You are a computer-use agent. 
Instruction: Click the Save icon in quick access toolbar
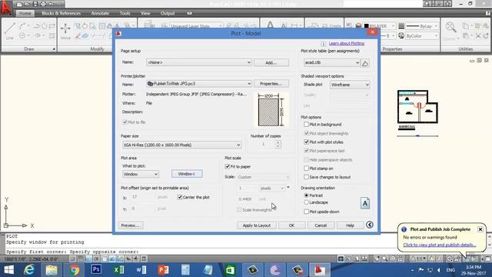(35, 4)
